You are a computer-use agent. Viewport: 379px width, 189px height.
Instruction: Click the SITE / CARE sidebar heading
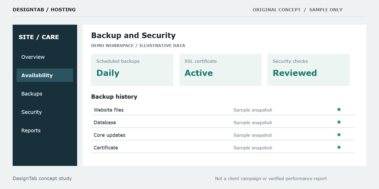click(x=39, y=37)
